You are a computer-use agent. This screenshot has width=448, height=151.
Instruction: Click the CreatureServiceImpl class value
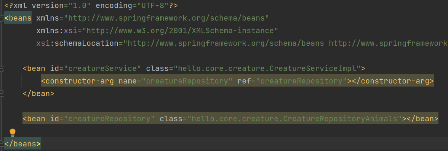click(x=267, y=68)
